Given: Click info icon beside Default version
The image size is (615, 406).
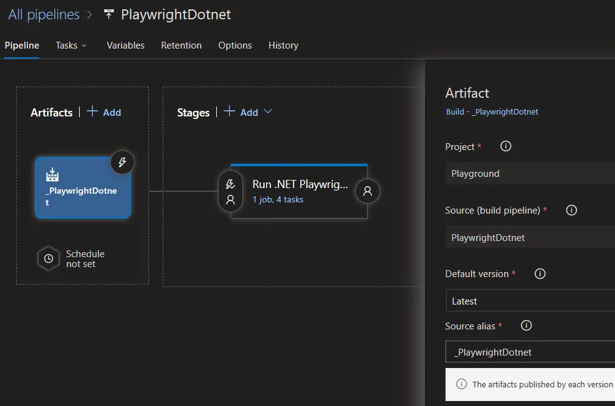Looking at the screenshot, I should [x=540, y=273].
